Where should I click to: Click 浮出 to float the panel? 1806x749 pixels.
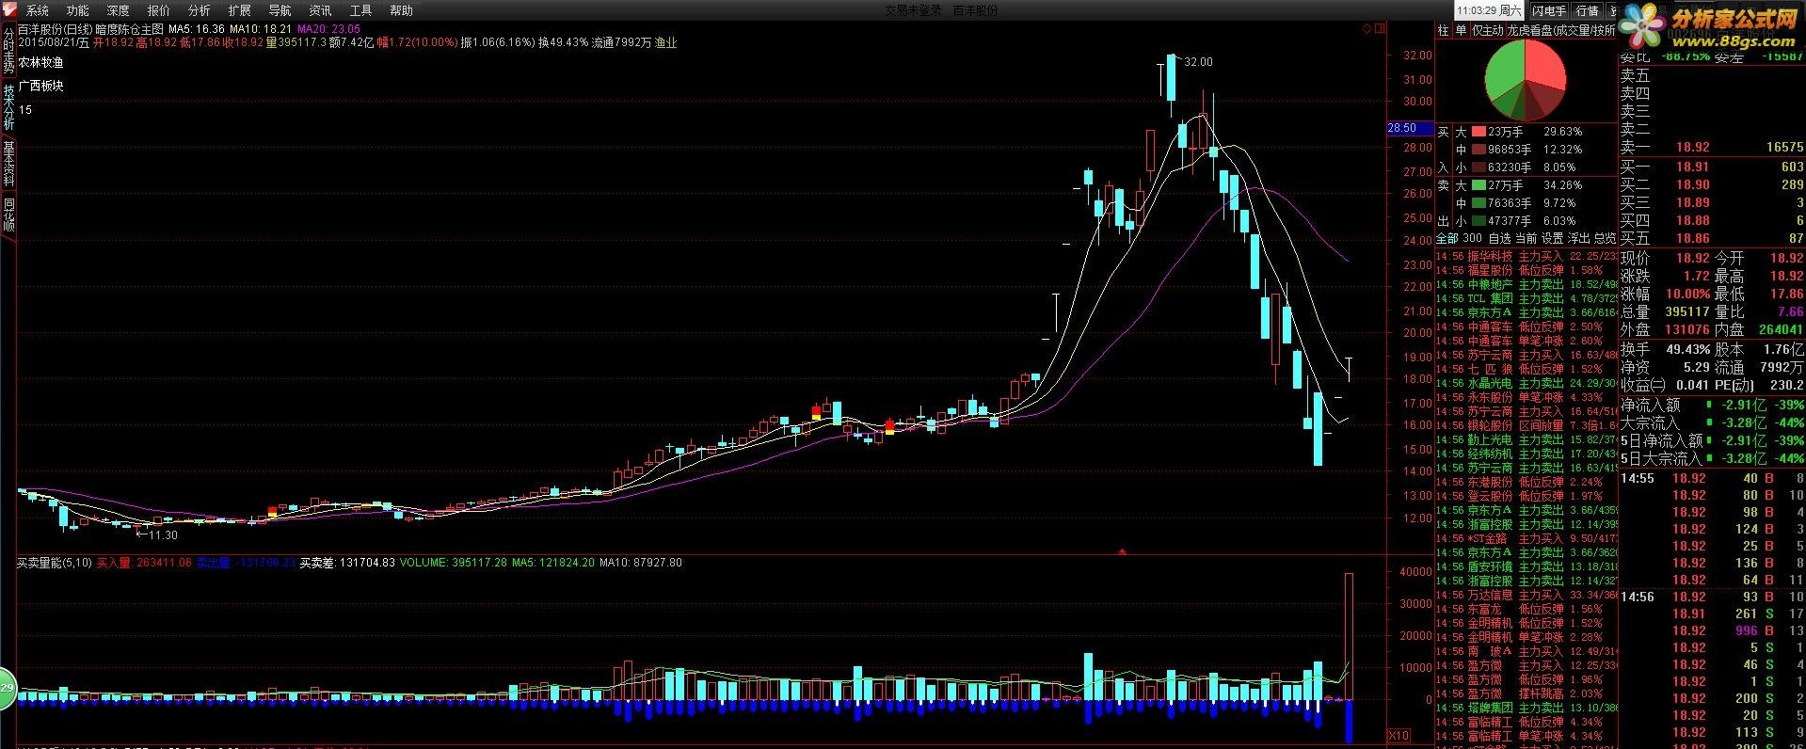pos(1578,238)
